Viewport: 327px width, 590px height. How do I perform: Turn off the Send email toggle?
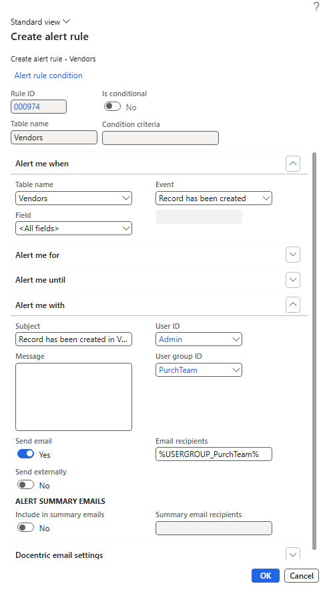(x=25, y=454)
